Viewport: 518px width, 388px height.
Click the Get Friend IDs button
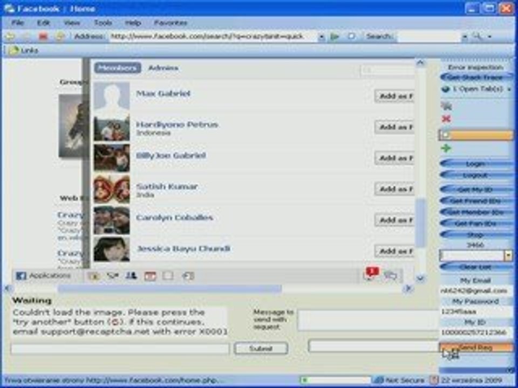(x=476, y=201)
